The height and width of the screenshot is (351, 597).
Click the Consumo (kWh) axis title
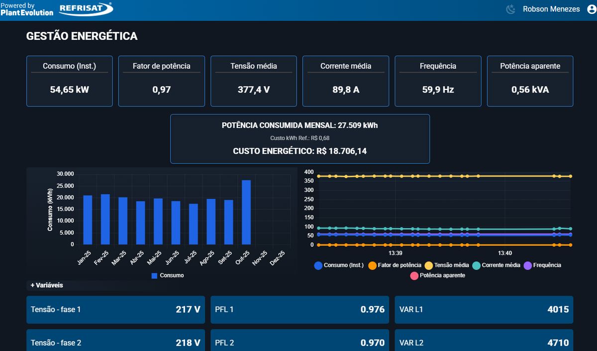point(50,209)
